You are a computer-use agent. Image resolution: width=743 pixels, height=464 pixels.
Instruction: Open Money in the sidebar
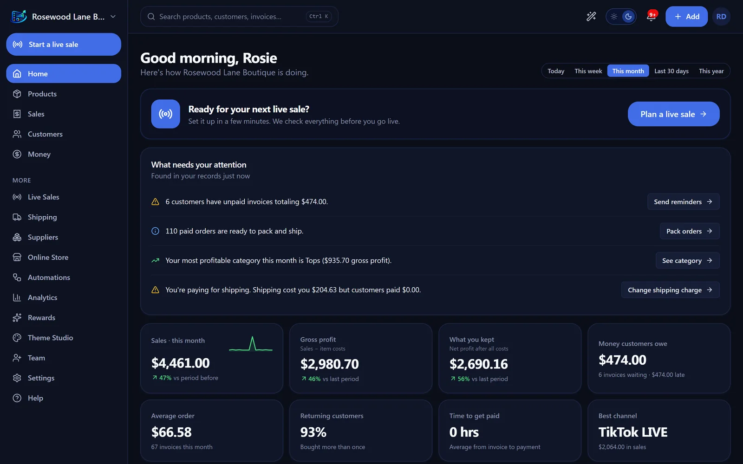pyautogui.click(x=64, y=154)
